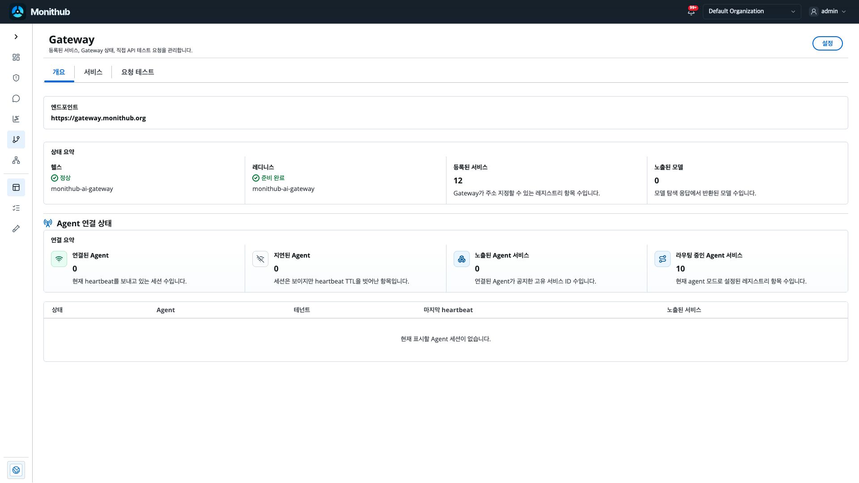Open the network topology icon in sidebar
Viewport: 859px width, 483px height.
[x=16, y=160]
